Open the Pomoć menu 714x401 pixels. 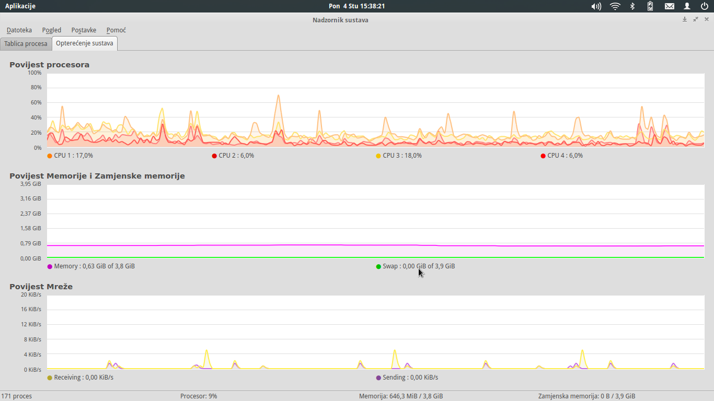coord(116,30)
